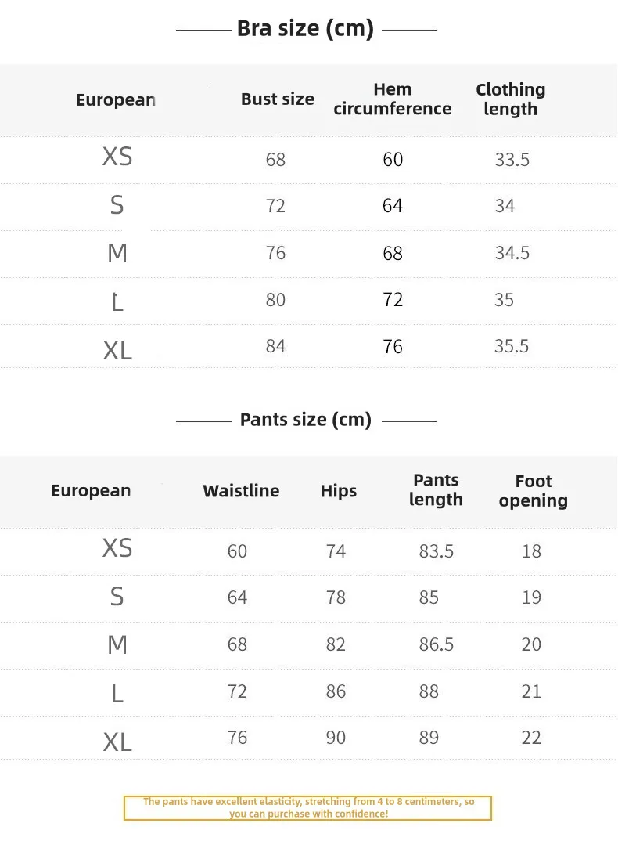This screenshot has width=618, height=852.
Task: Click bust size value 72 for size S
Action: pos(275,206)
